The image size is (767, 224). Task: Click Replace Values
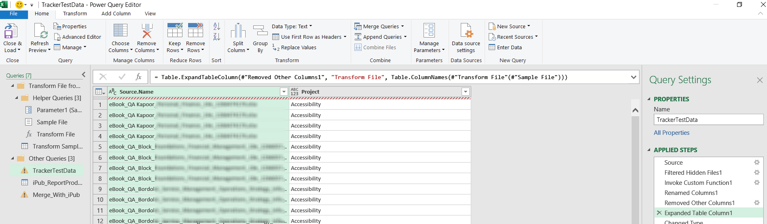(294, 47)
